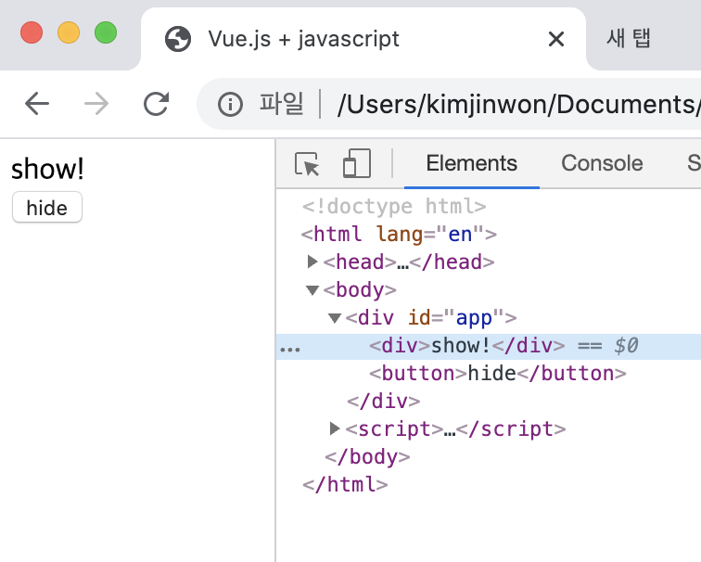Select the Vue.js + javascript tab
701x562 pixels.
[x=363, y=39]
